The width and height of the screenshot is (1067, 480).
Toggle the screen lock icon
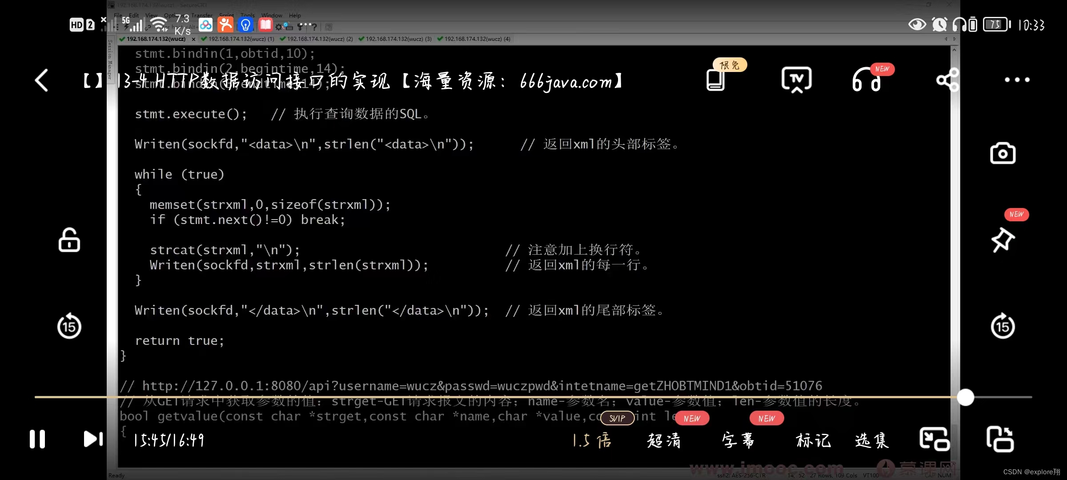pyautogui.click(x=69, y=240)
